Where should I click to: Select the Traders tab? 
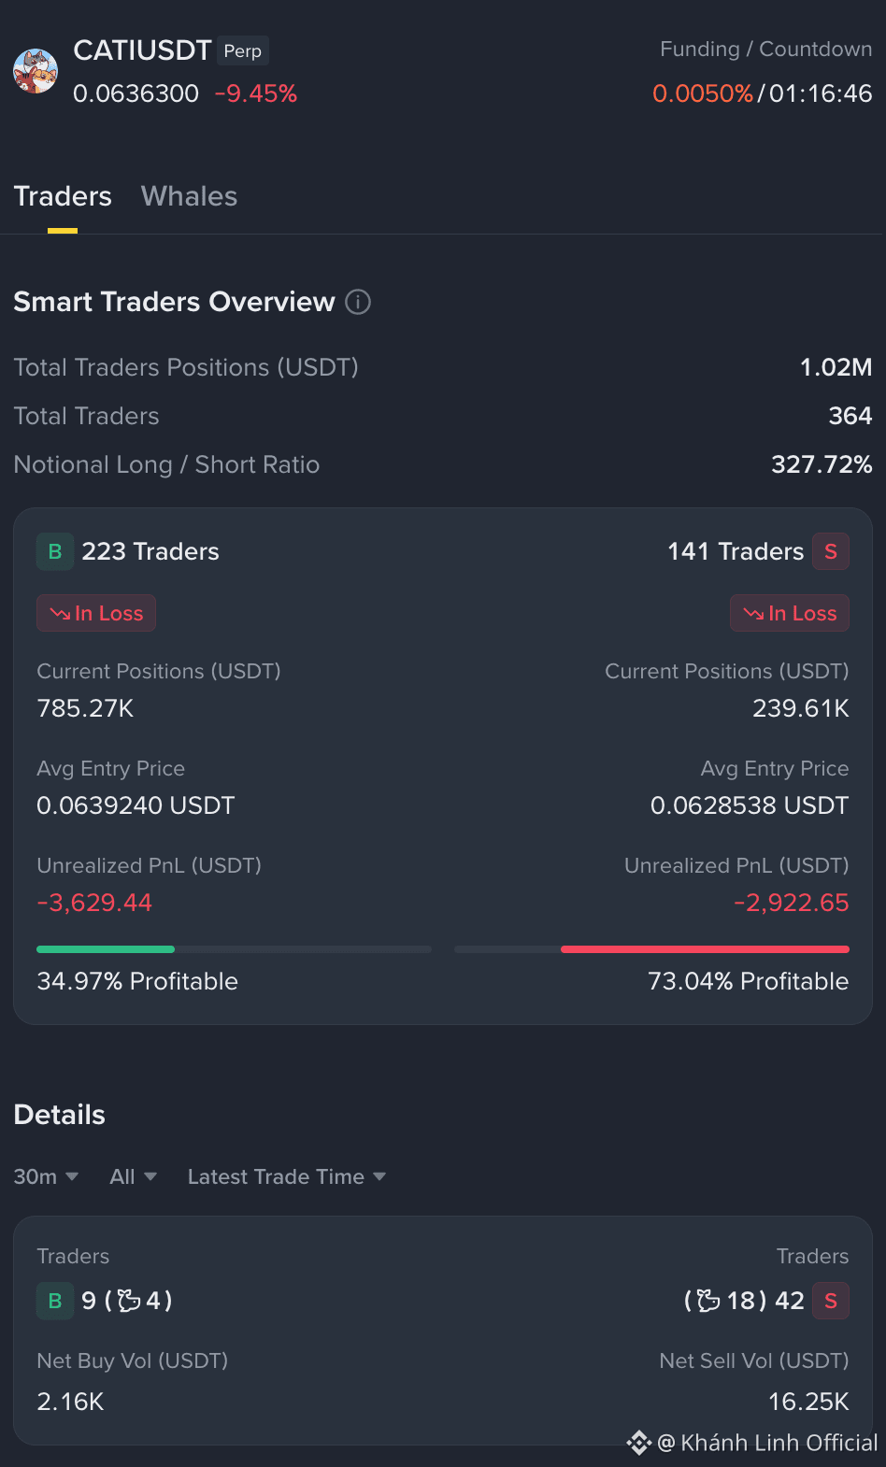coord(63,196)
